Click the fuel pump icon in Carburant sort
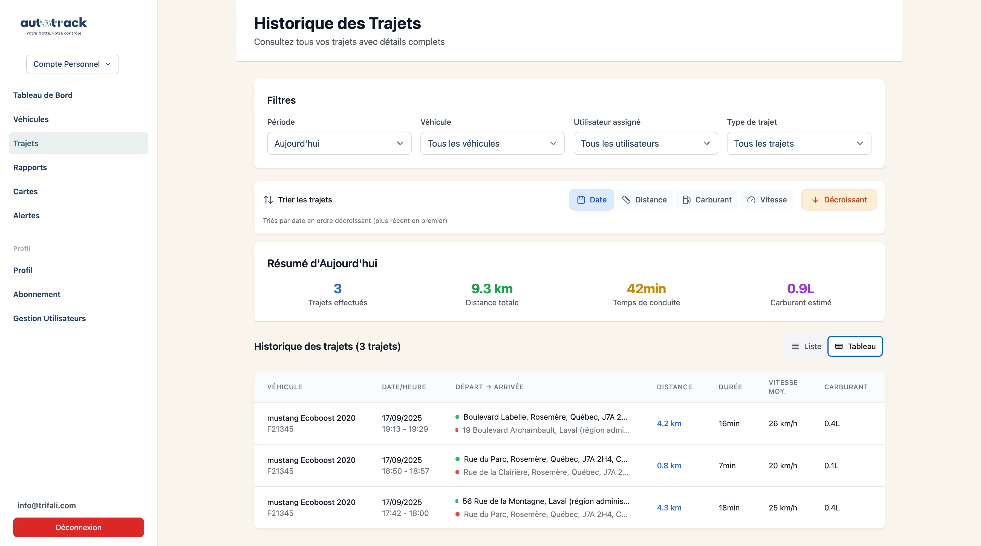This screenshot has width=981, height=546. (x=686, y=200)
